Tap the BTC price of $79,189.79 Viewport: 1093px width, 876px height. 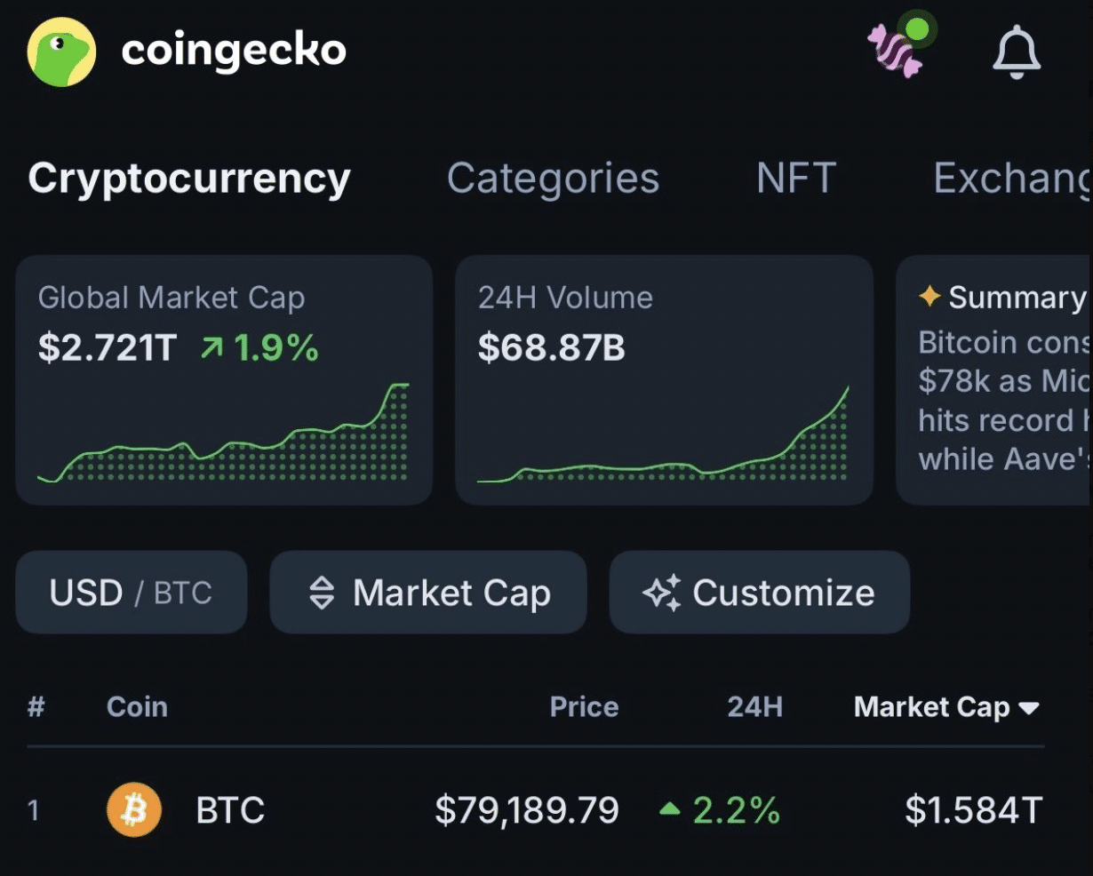point(528,809)
